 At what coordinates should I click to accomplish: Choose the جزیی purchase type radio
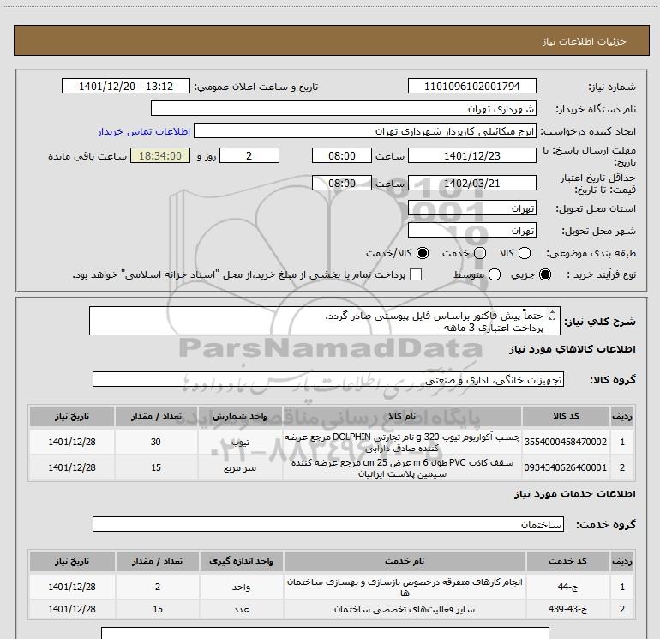coord(544,274)
